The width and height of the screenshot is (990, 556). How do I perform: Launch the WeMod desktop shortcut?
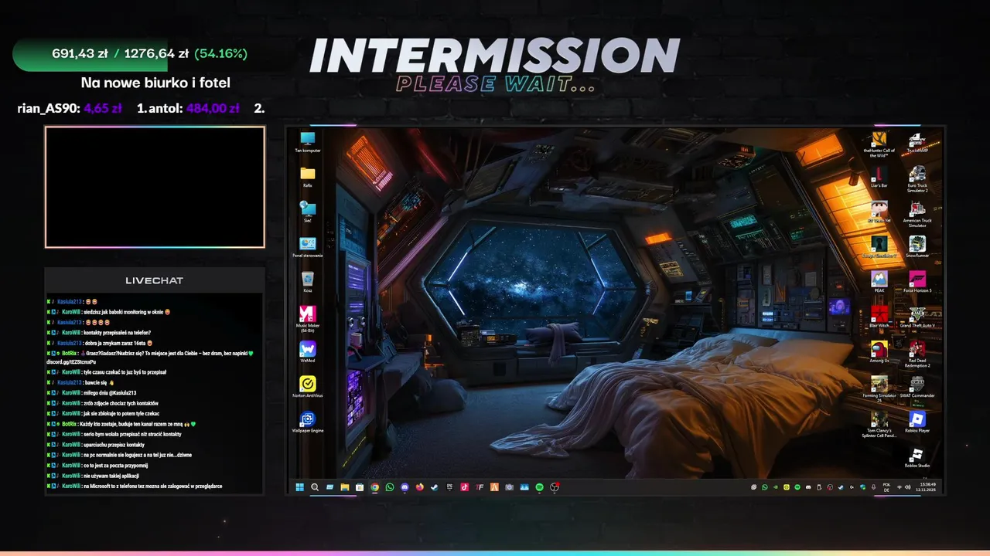(308, 352)
